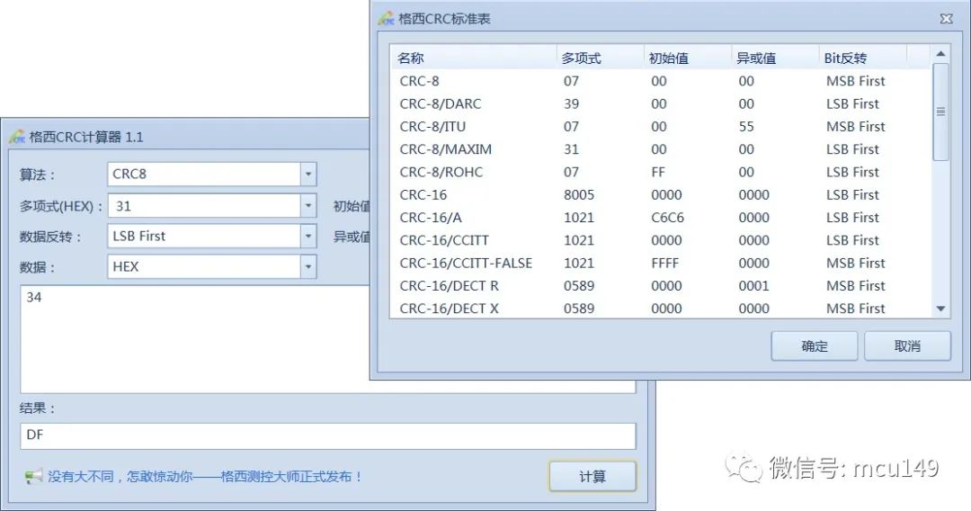The height and width of the screenshot is (511, 971).
Task: Click initial value FFFF in CRC-16/CCITT-FALSE row
Action: tap(665, 263)
